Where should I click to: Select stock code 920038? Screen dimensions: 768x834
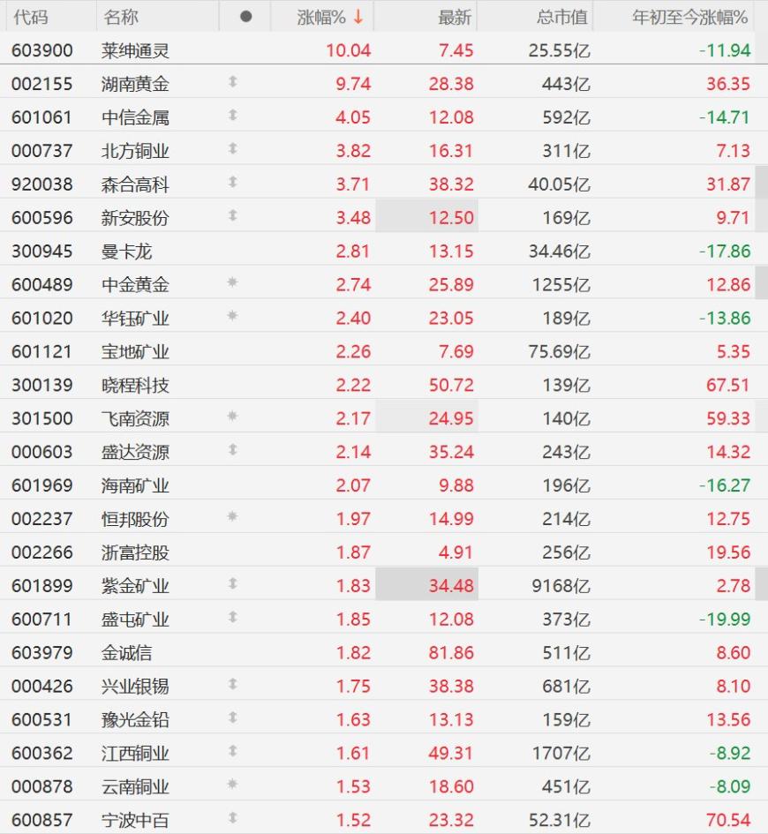42,184
